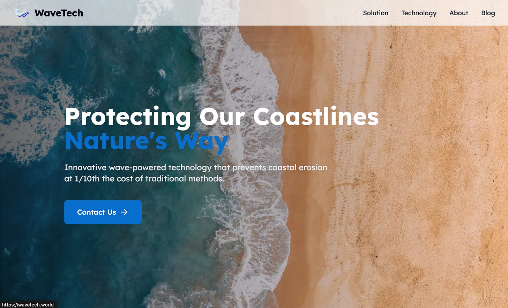Click the 'at 1/10th the cost' text line
Viewport: 508px width, 308px height.
[x=144, y=179]
